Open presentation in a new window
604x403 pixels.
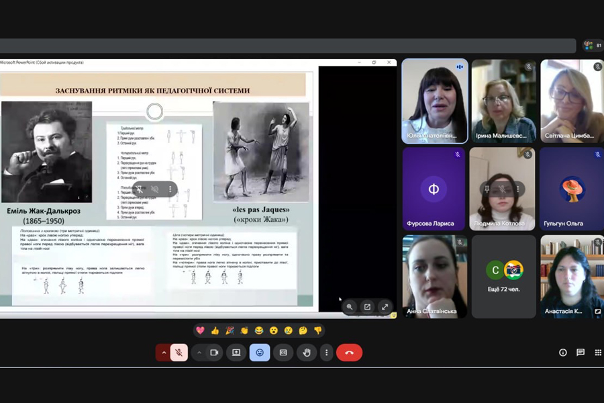[x=367, y=307]
